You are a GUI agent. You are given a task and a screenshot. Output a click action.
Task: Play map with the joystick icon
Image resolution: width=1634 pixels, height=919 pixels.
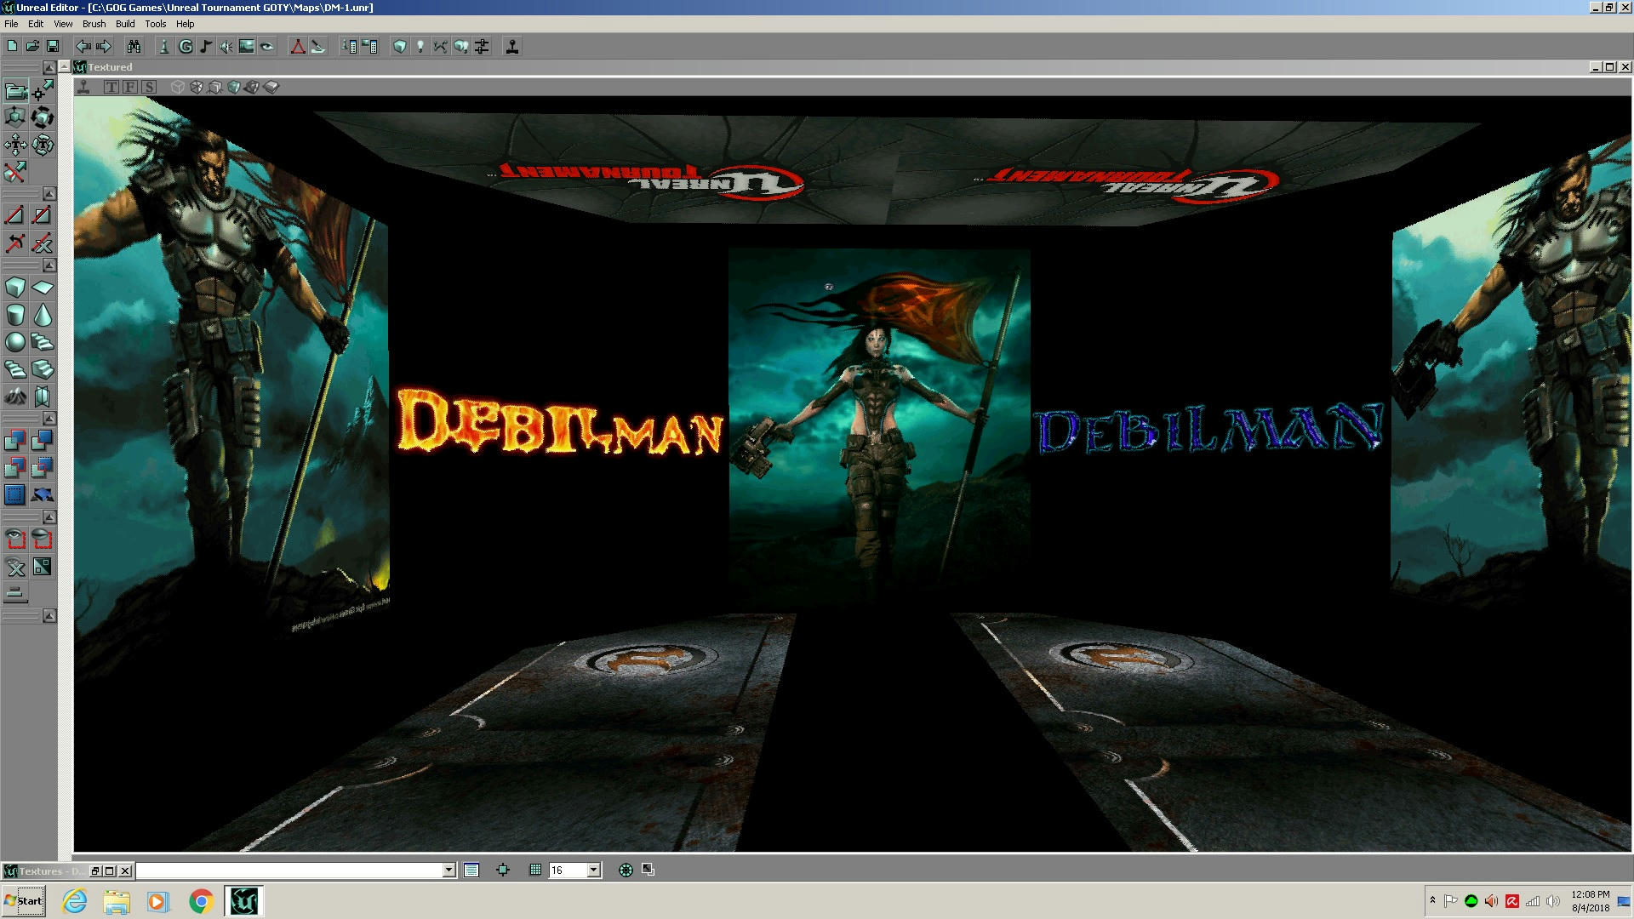(x=512, y=46)
